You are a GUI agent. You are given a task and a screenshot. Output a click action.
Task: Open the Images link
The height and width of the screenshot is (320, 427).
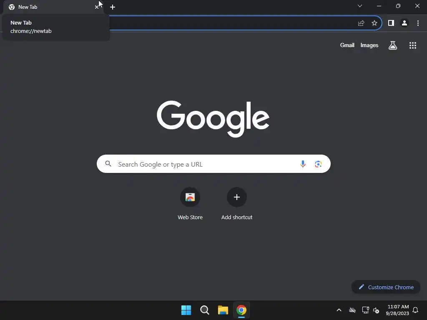(369, 45)
